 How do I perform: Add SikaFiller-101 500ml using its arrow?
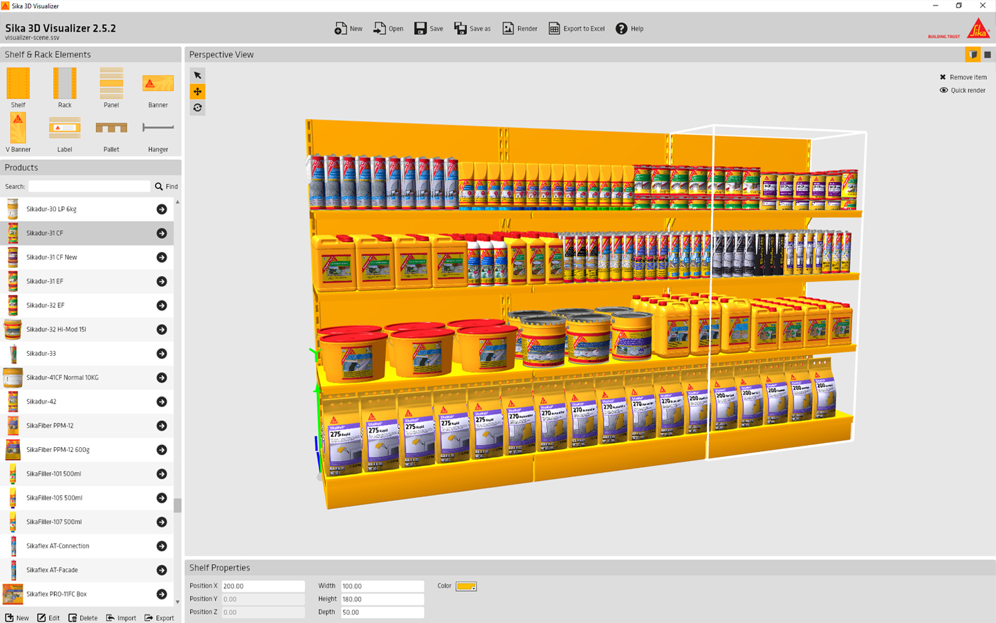coord(162,473)
